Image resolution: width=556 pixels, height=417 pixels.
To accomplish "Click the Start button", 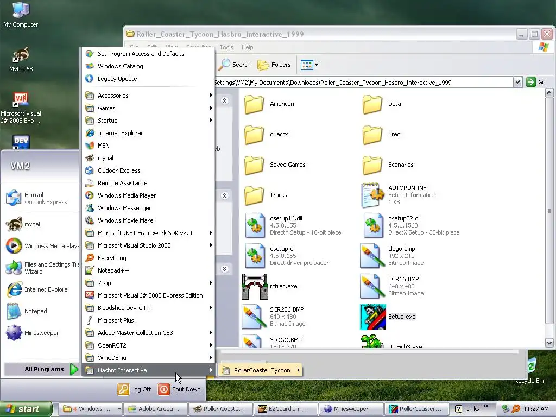I will click(x=26, y=409).
